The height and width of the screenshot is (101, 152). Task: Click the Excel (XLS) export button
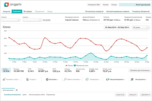pyautogui.click(x=120, y=94)
